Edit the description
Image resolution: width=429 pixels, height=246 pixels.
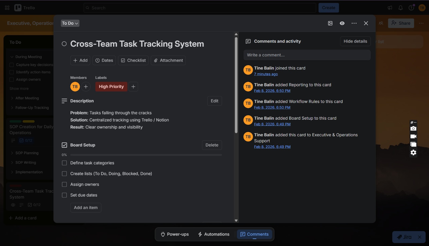tap(214, 101)
